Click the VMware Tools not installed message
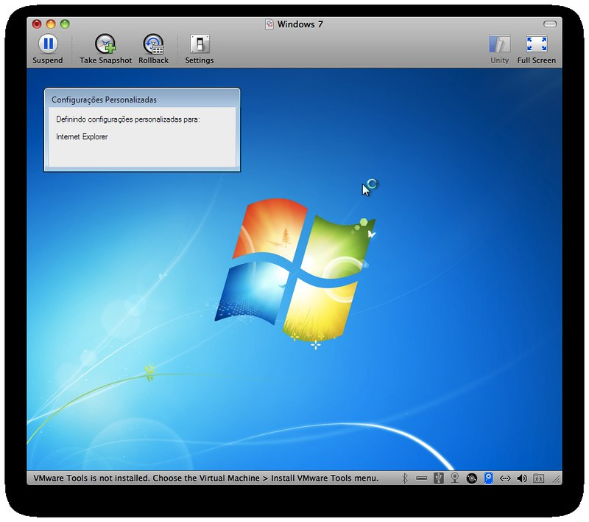 206,478
